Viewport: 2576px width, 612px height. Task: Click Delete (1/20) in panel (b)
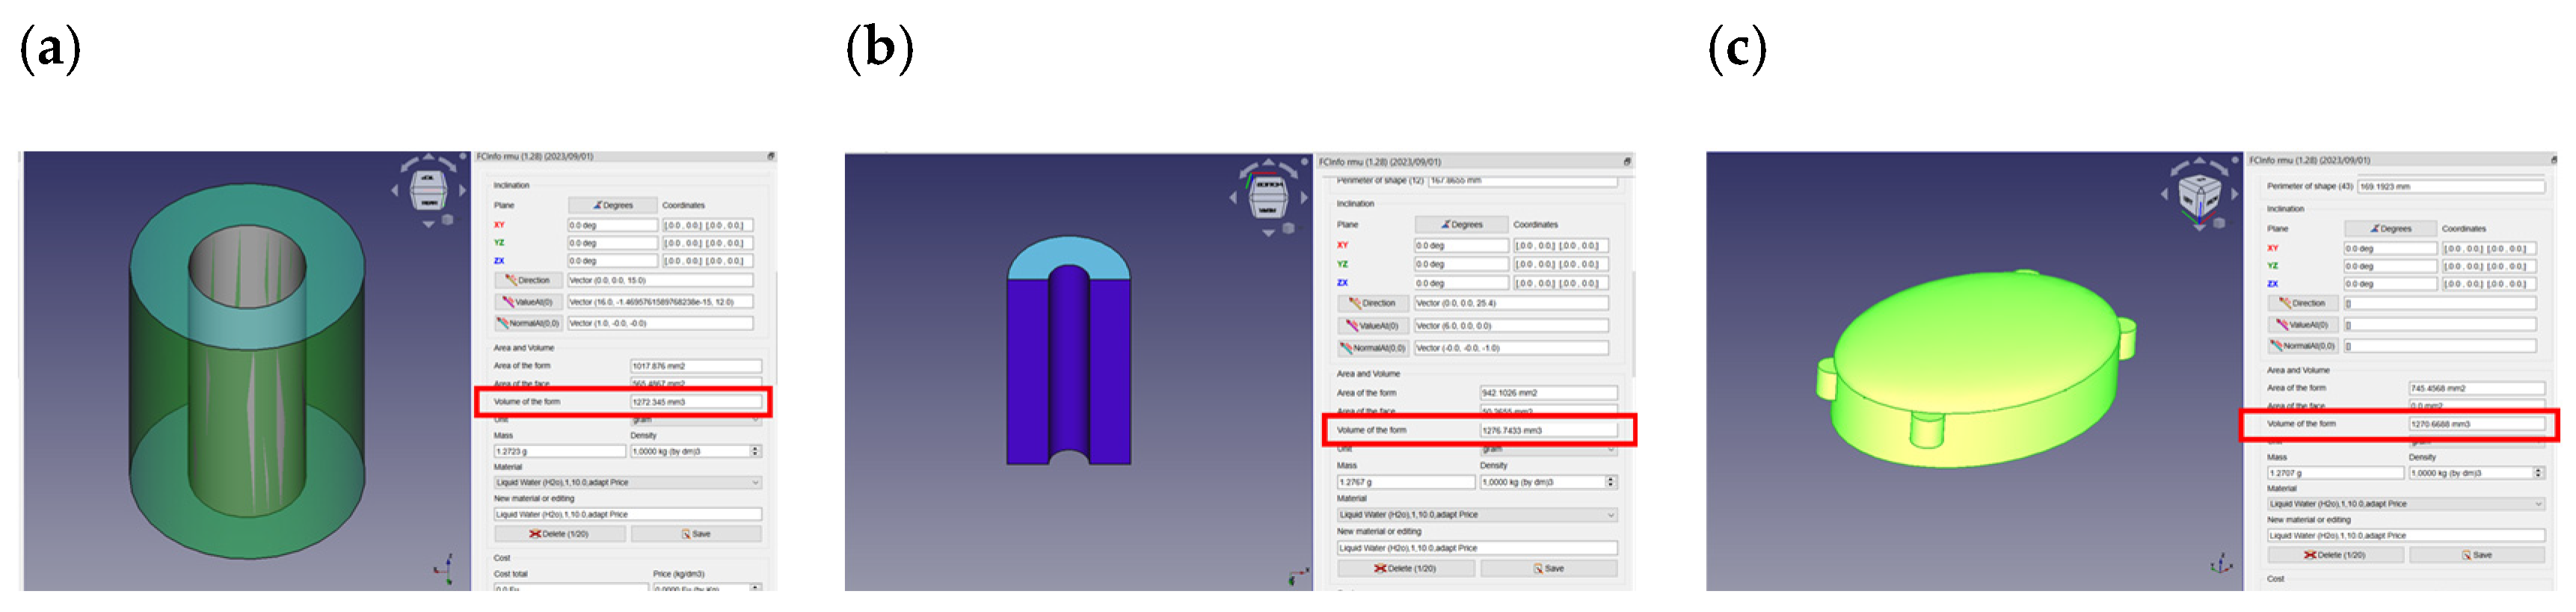click(x=1405, y=569)
